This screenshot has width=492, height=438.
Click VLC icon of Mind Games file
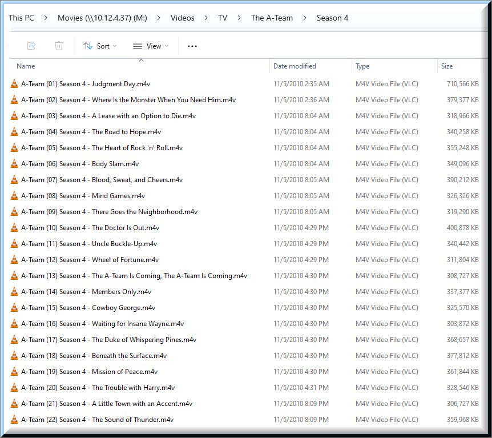(x=14, y=196)
